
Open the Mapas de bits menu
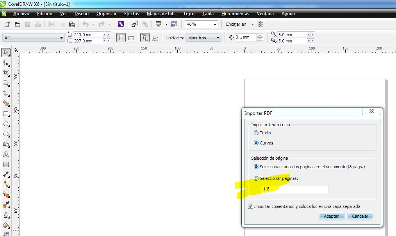point(161,14)
